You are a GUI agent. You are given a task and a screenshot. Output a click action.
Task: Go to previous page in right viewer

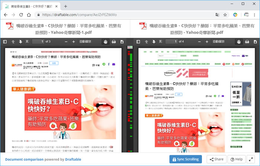point(146,41)
